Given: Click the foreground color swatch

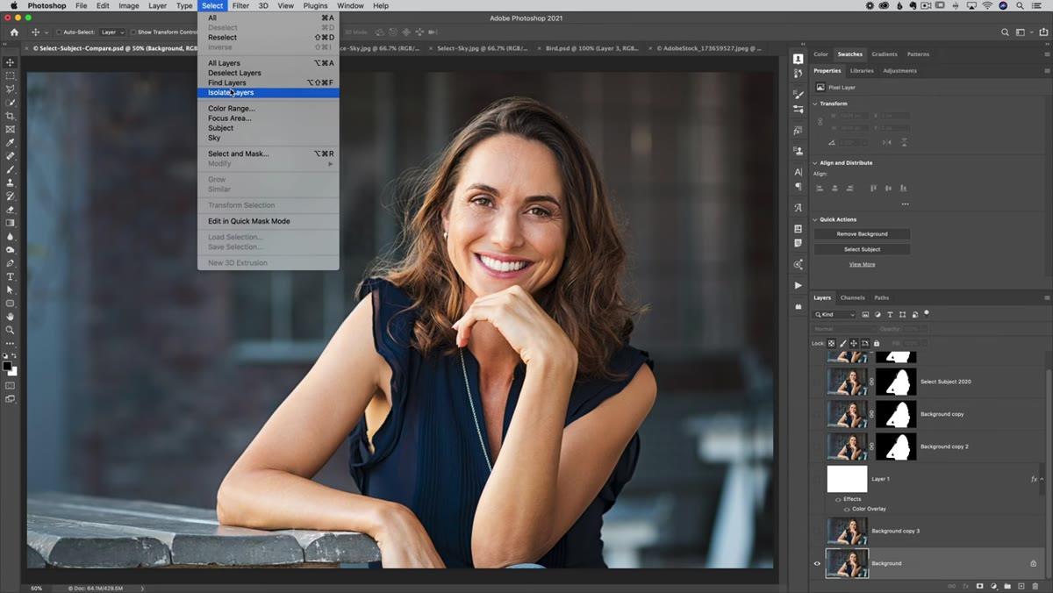Looking at the screenshot, I should [x=7, y=366].
